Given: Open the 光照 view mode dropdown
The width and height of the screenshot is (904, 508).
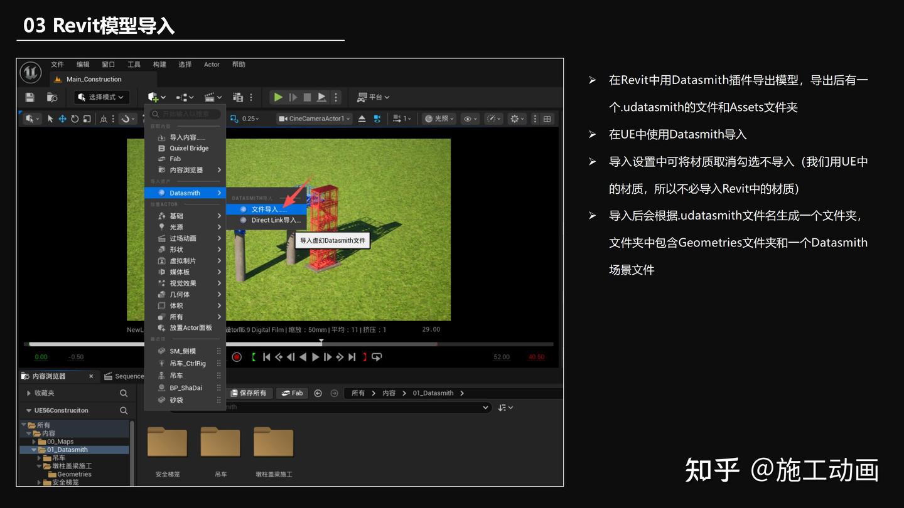Looking at the screenshot, I should [x=439, y=119].
